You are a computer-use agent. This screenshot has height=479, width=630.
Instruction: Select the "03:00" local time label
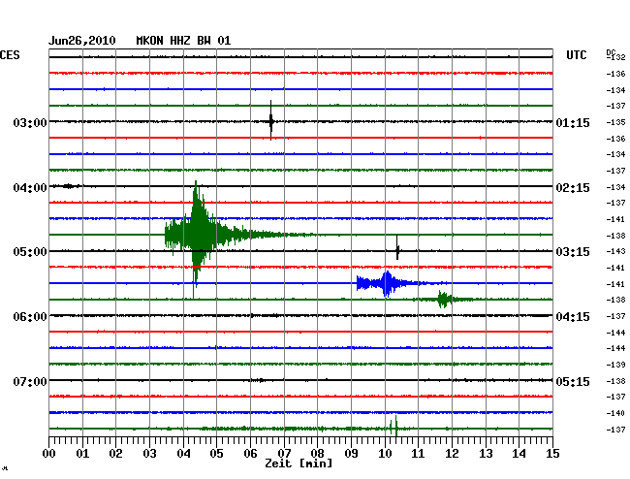coord(30,122)
